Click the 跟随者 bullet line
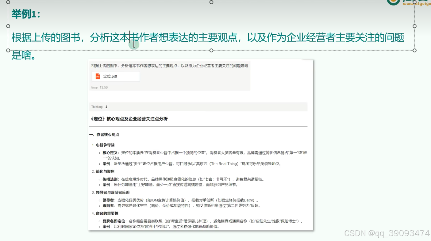The image size is (431, 241). click(182, 206)
